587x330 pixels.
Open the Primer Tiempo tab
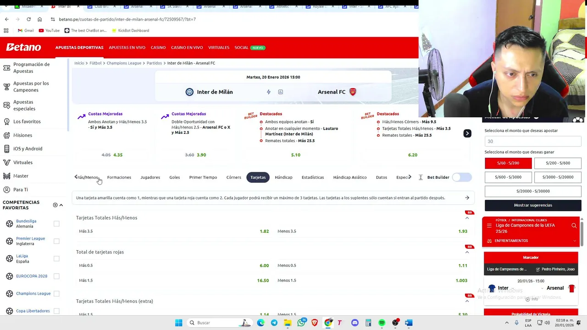click(x=203, y=177)
